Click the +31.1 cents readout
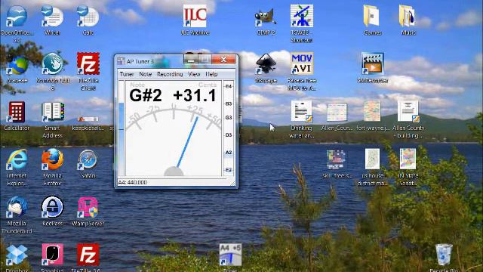This screenshot has width=483, height=272. (x=195, y=95)
